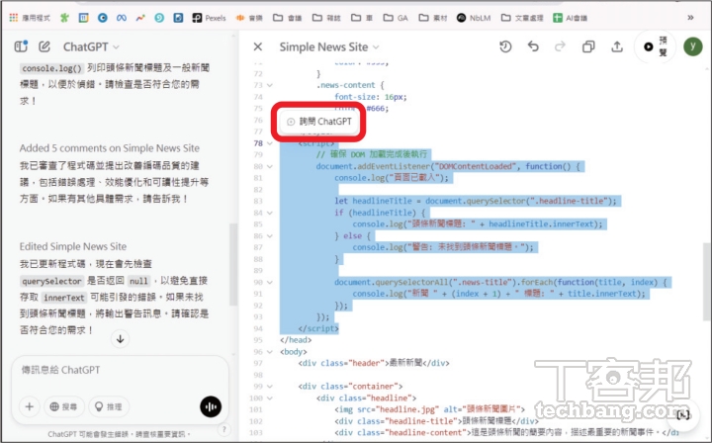Click the img src="headline.jpg" code line
This screenshot has height=443, width=712.
429,409
